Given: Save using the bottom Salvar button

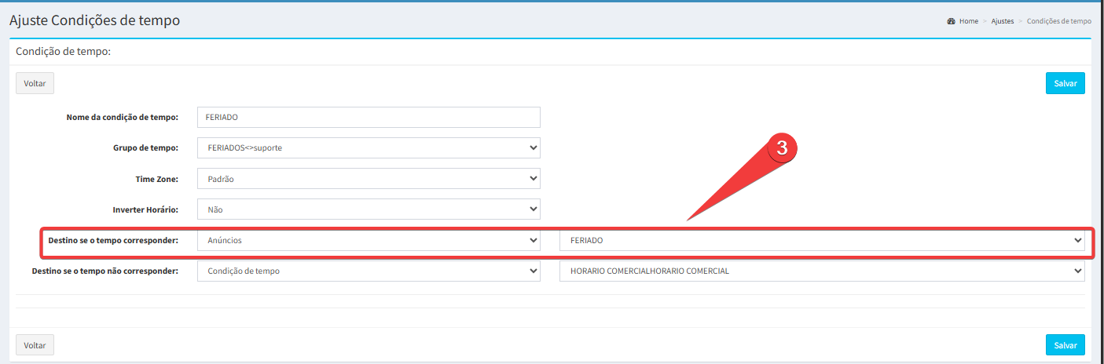Looking at the screenshot, I should 1065,345.
